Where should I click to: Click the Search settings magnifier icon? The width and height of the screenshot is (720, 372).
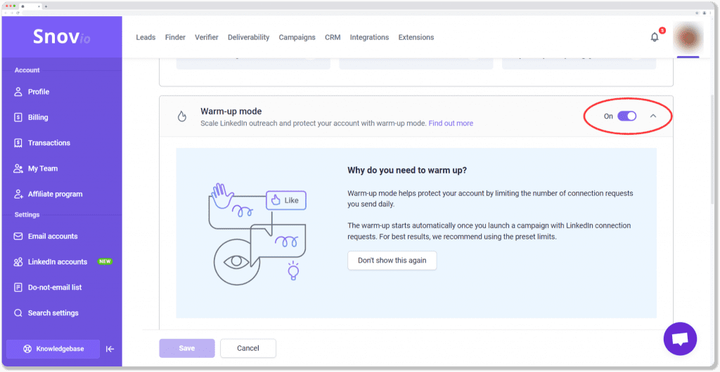[19, 313]
